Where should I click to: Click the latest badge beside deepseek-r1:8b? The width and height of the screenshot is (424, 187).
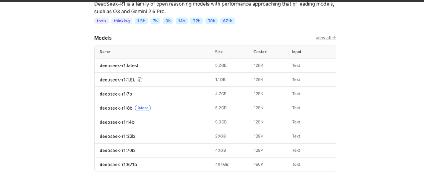click(x=143, y=108)
